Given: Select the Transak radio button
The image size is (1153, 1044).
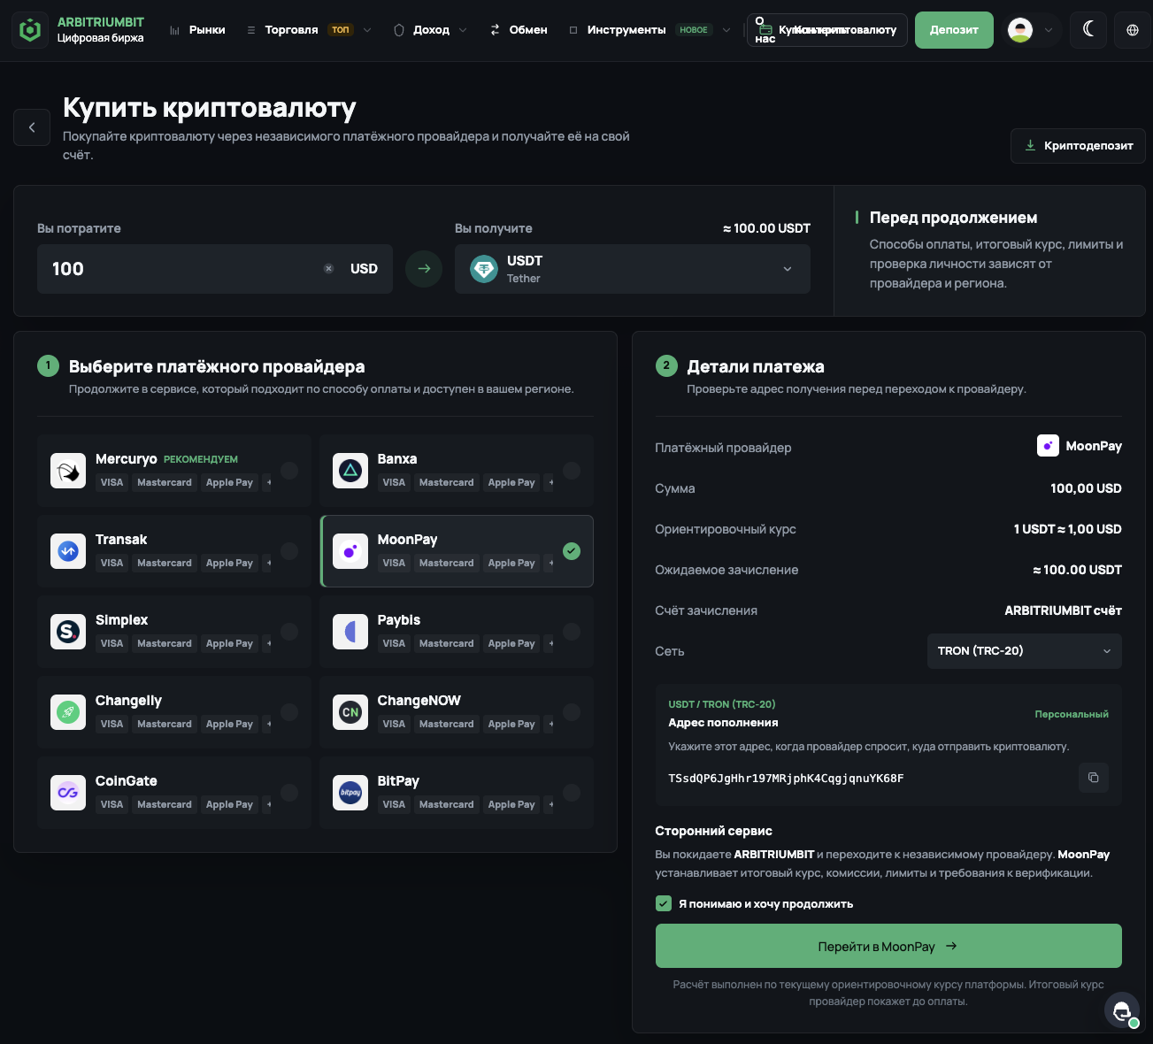Looking at the screenshot, I should click(x=289, y=551).
